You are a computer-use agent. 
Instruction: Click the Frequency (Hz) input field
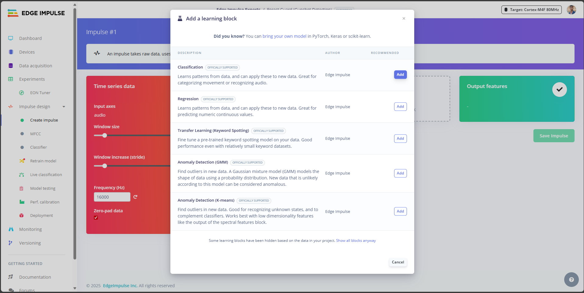112,197
